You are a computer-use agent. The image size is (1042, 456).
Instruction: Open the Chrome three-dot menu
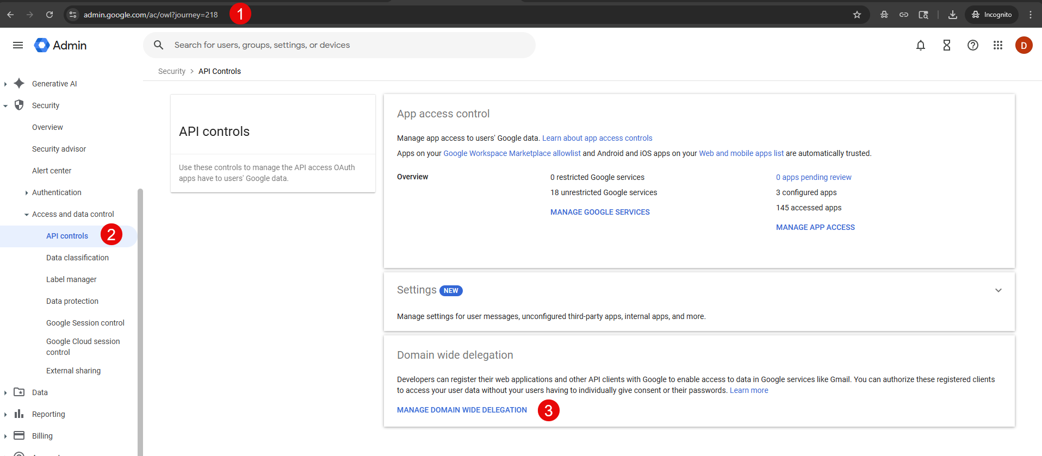(x=1031, y=15)
